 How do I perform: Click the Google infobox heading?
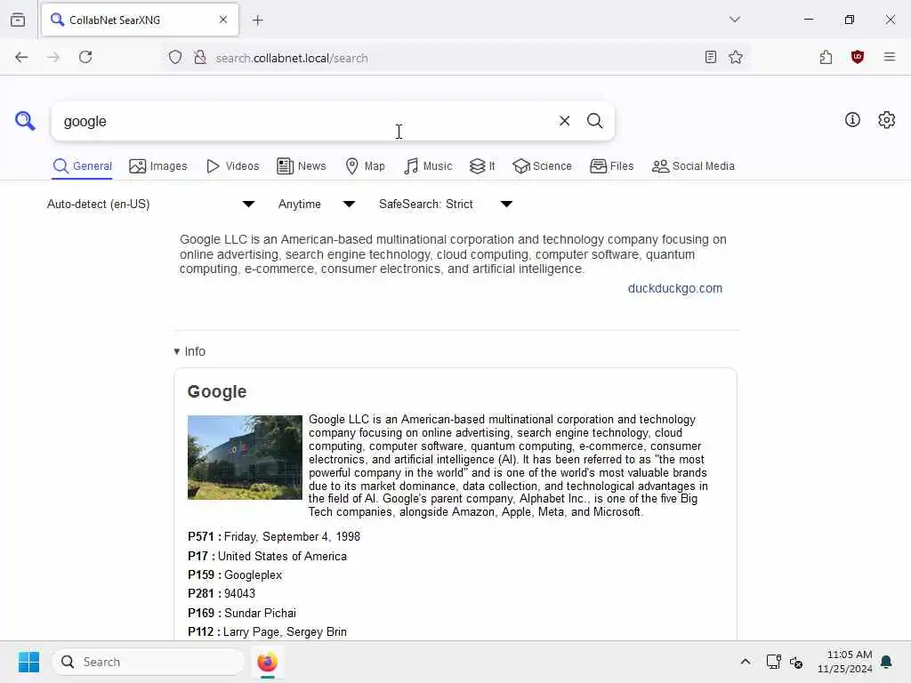pyautogui.click(x=217, y=391)
